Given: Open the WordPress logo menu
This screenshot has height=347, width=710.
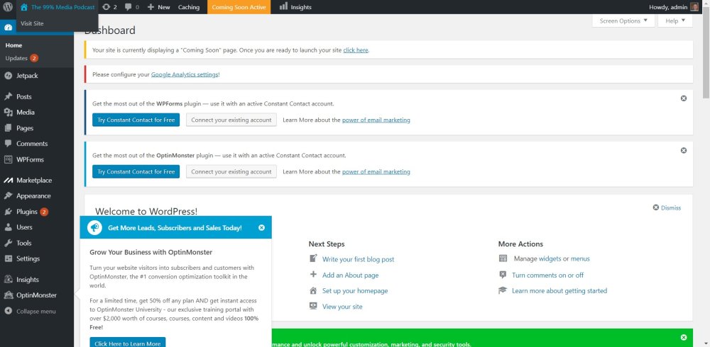Looking at the screenshot, I should (x=8, y=7).
